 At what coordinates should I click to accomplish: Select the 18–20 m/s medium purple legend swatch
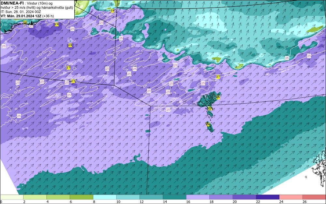click(221, 197)
